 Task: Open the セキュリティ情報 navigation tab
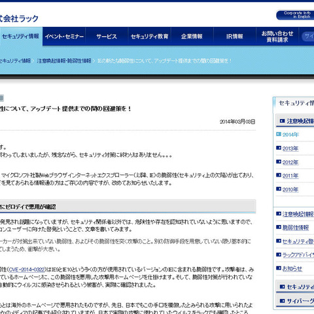click(x=20, y=37)
